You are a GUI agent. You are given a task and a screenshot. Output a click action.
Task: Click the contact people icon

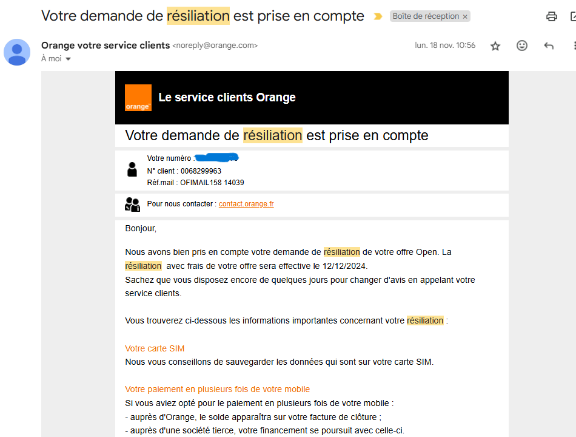[132, 204]
